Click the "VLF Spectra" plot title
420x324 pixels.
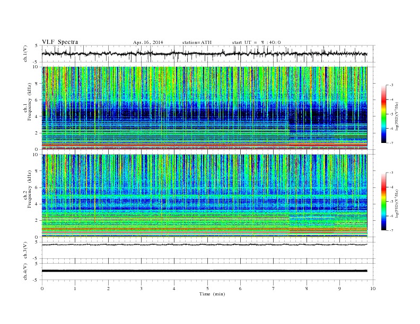(60, 42)
